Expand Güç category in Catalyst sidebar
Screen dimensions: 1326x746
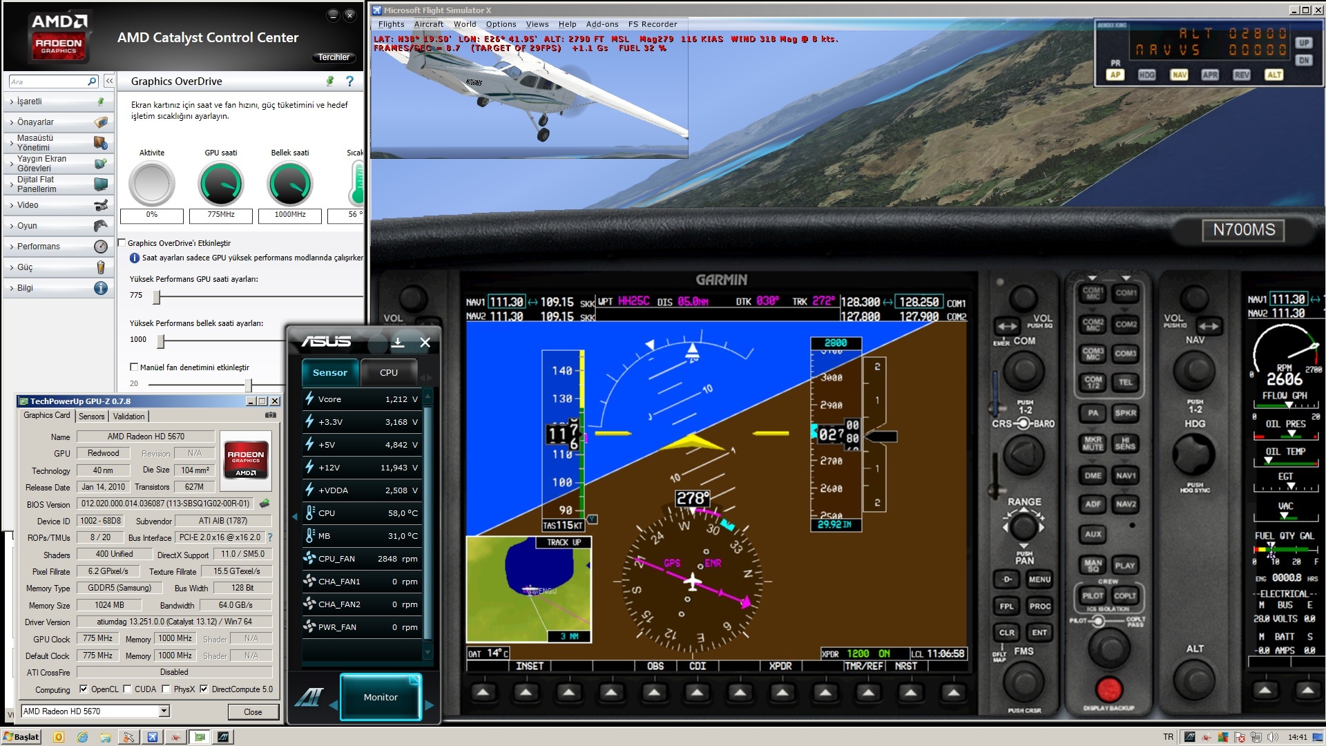coord(59,267)
